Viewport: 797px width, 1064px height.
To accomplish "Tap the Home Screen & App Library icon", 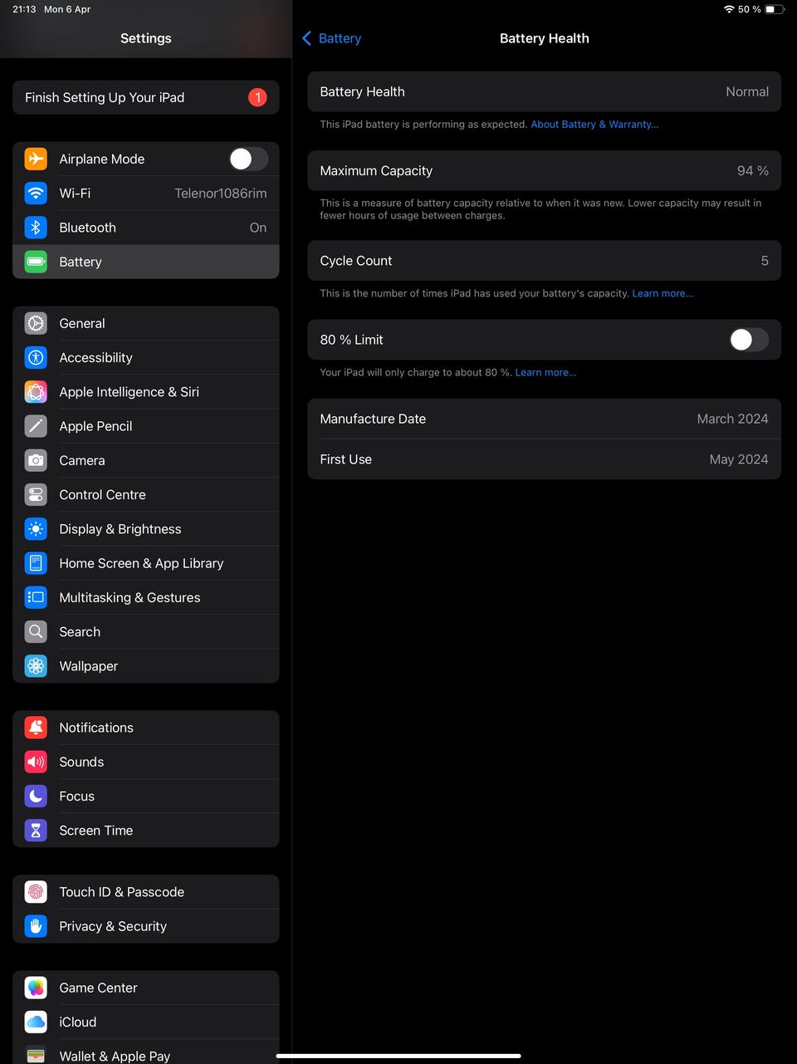I will (x=36, y=563).
